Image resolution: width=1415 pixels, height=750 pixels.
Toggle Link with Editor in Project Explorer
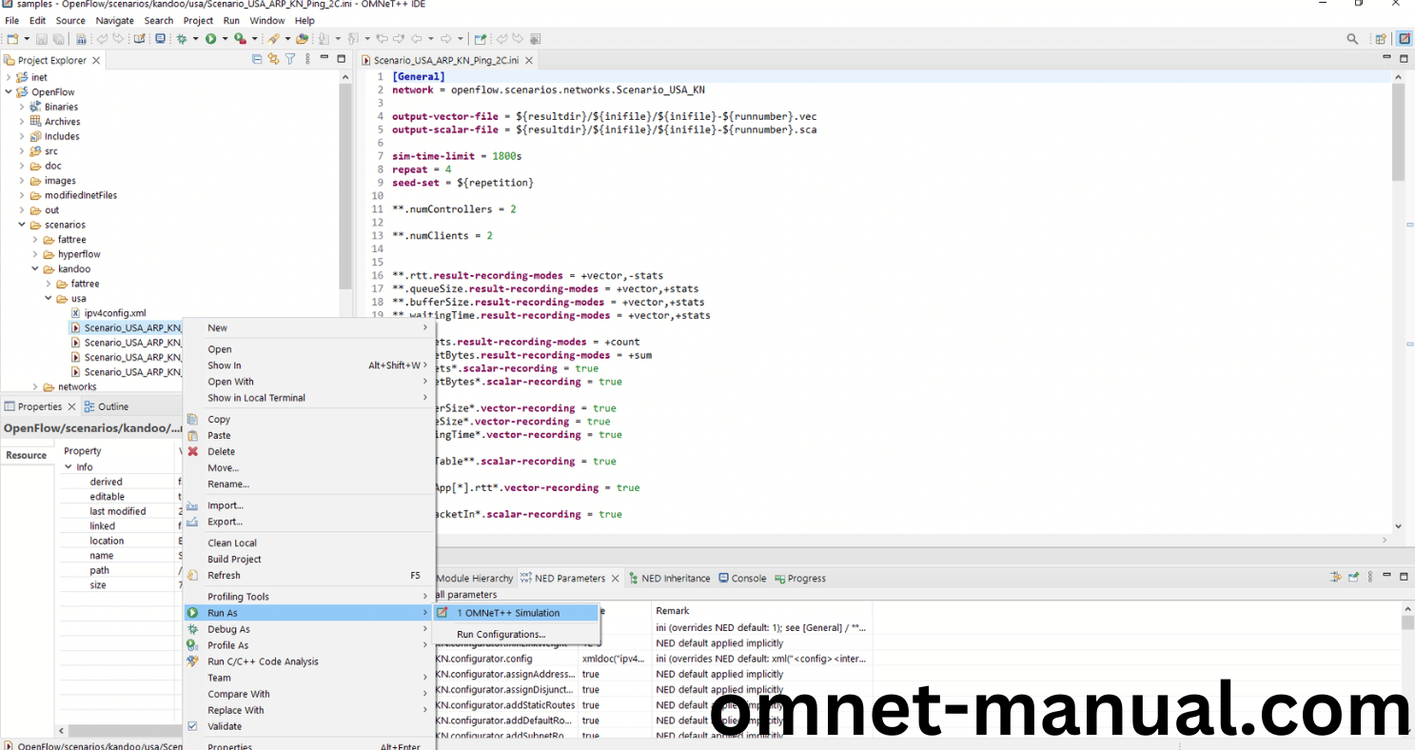[273, 59]
